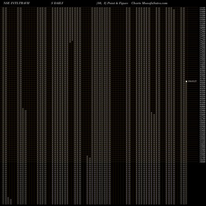The image size is (206, 206).
Task: Click the middle of the right price axis
Action: (202, 85)
